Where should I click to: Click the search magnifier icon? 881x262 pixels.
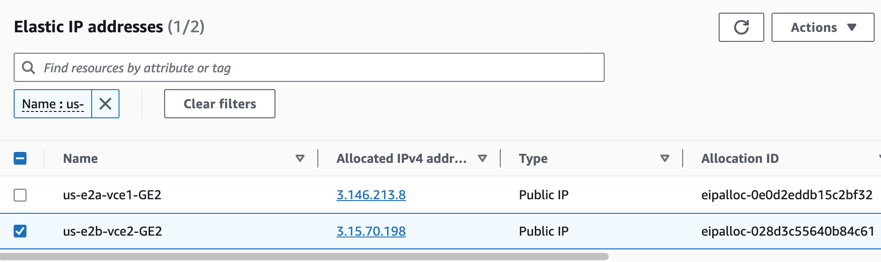coord(28,67)
